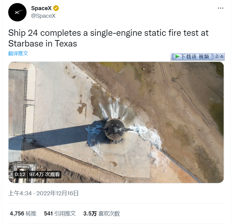Open the @SpaceX handle link
231x224 pixels.
click(x=43, y=16)
